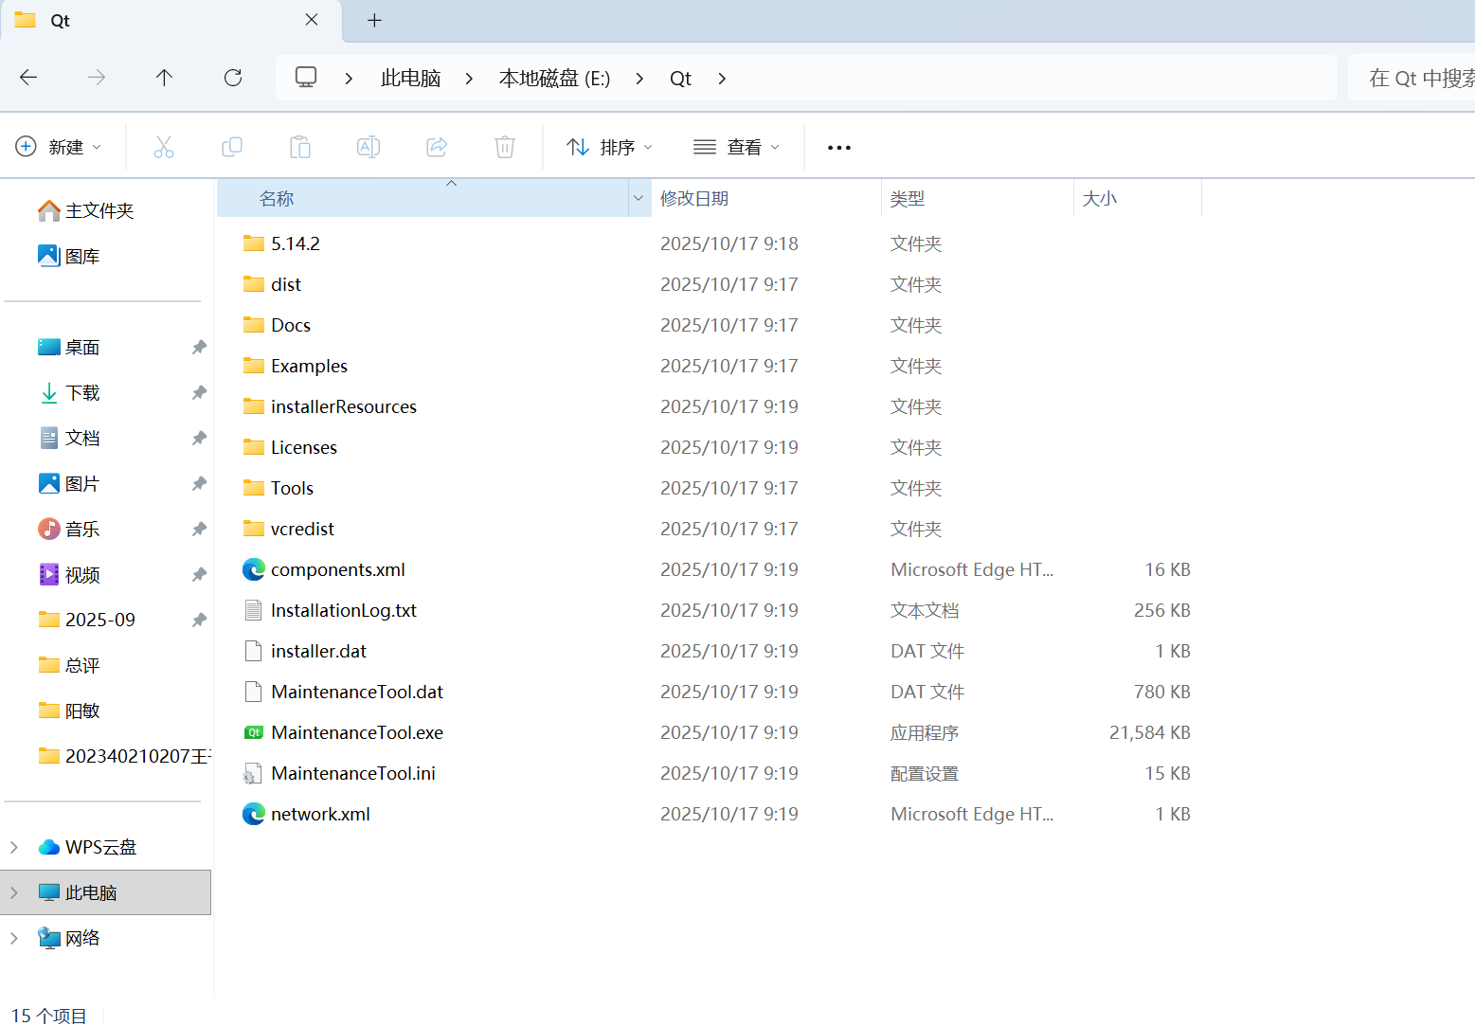Go back to previous folder

point(28,78)
